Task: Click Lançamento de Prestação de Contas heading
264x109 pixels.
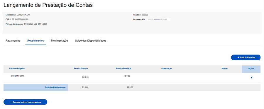Action: coord(48,5)
